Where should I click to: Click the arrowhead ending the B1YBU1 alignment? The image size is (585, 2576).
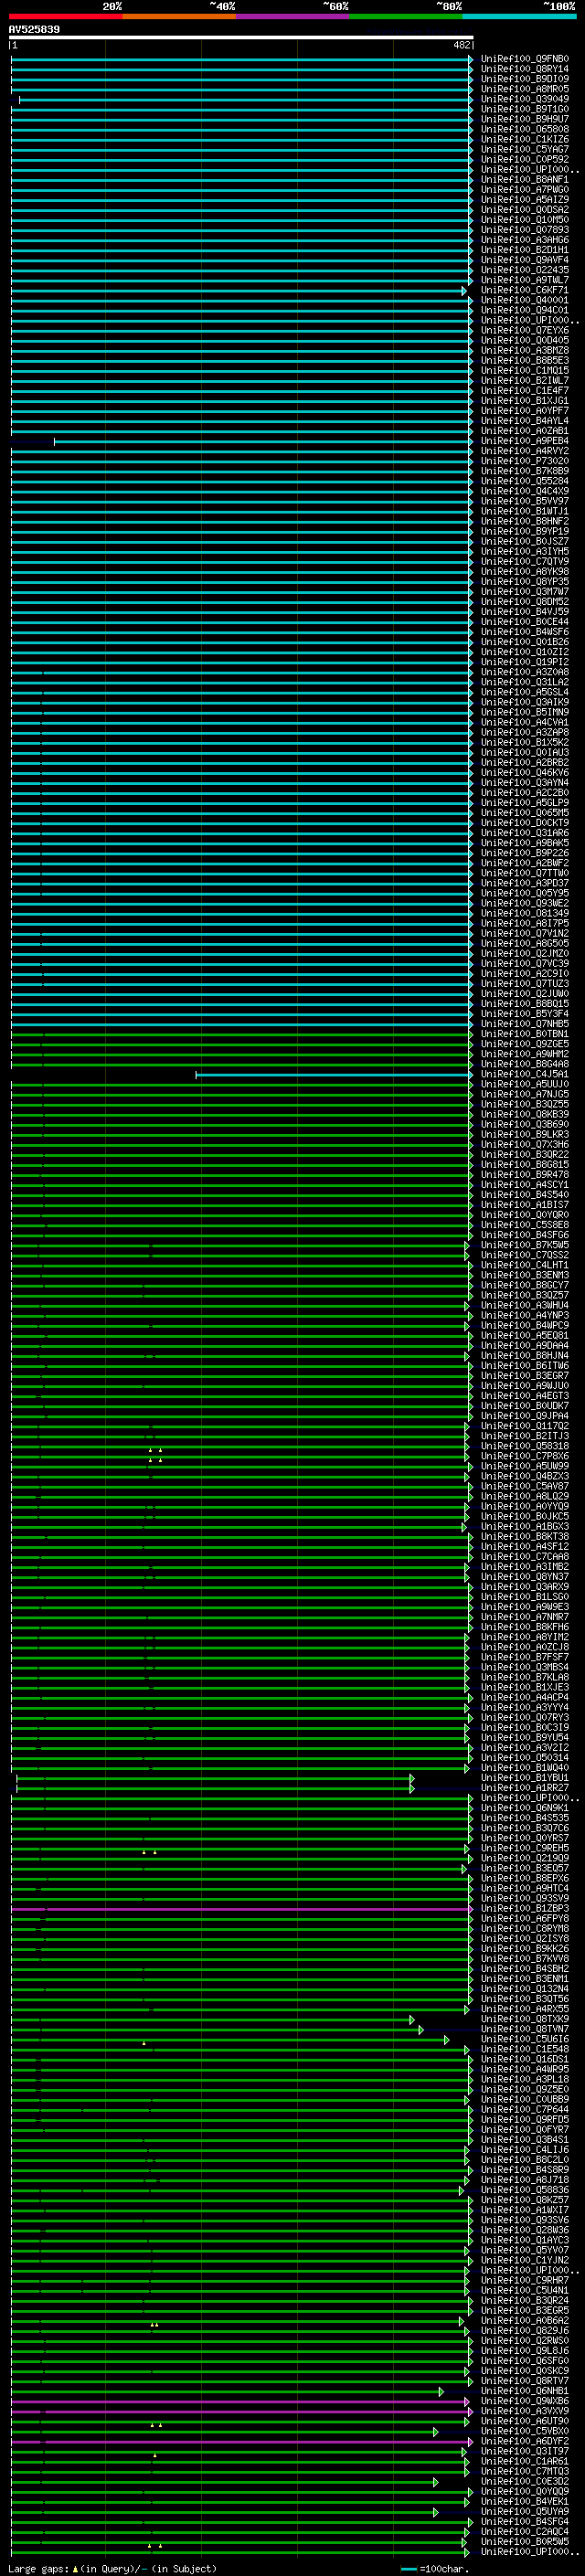[412, 1778]
